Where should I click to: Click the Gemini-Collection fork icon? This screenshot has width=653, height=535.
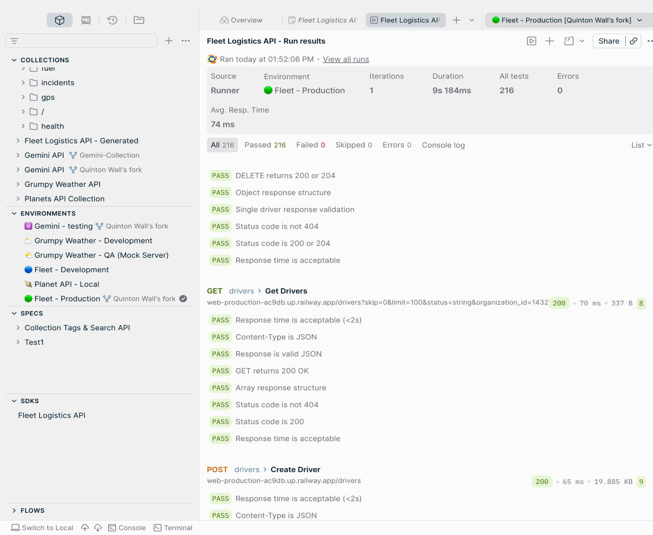point(73,155)
